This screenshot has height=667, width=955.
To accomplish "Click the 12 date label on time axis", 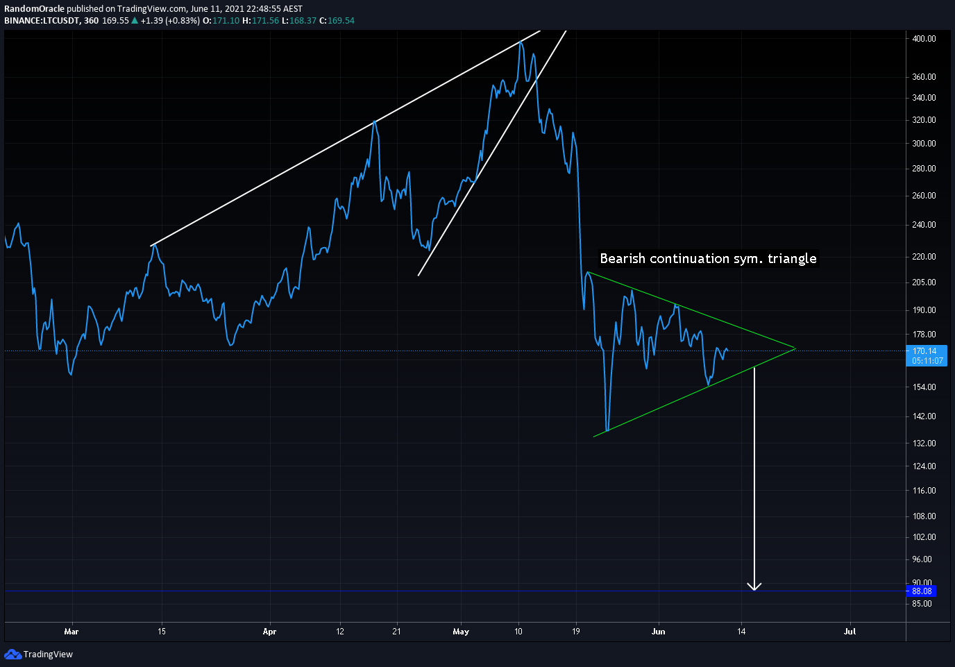I will [340, 632].
